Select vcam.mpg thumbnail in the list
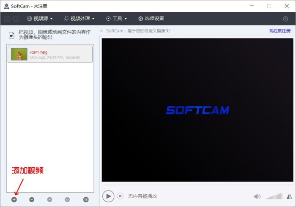This screenshot has height=207, width=296. tap(19, 54)
